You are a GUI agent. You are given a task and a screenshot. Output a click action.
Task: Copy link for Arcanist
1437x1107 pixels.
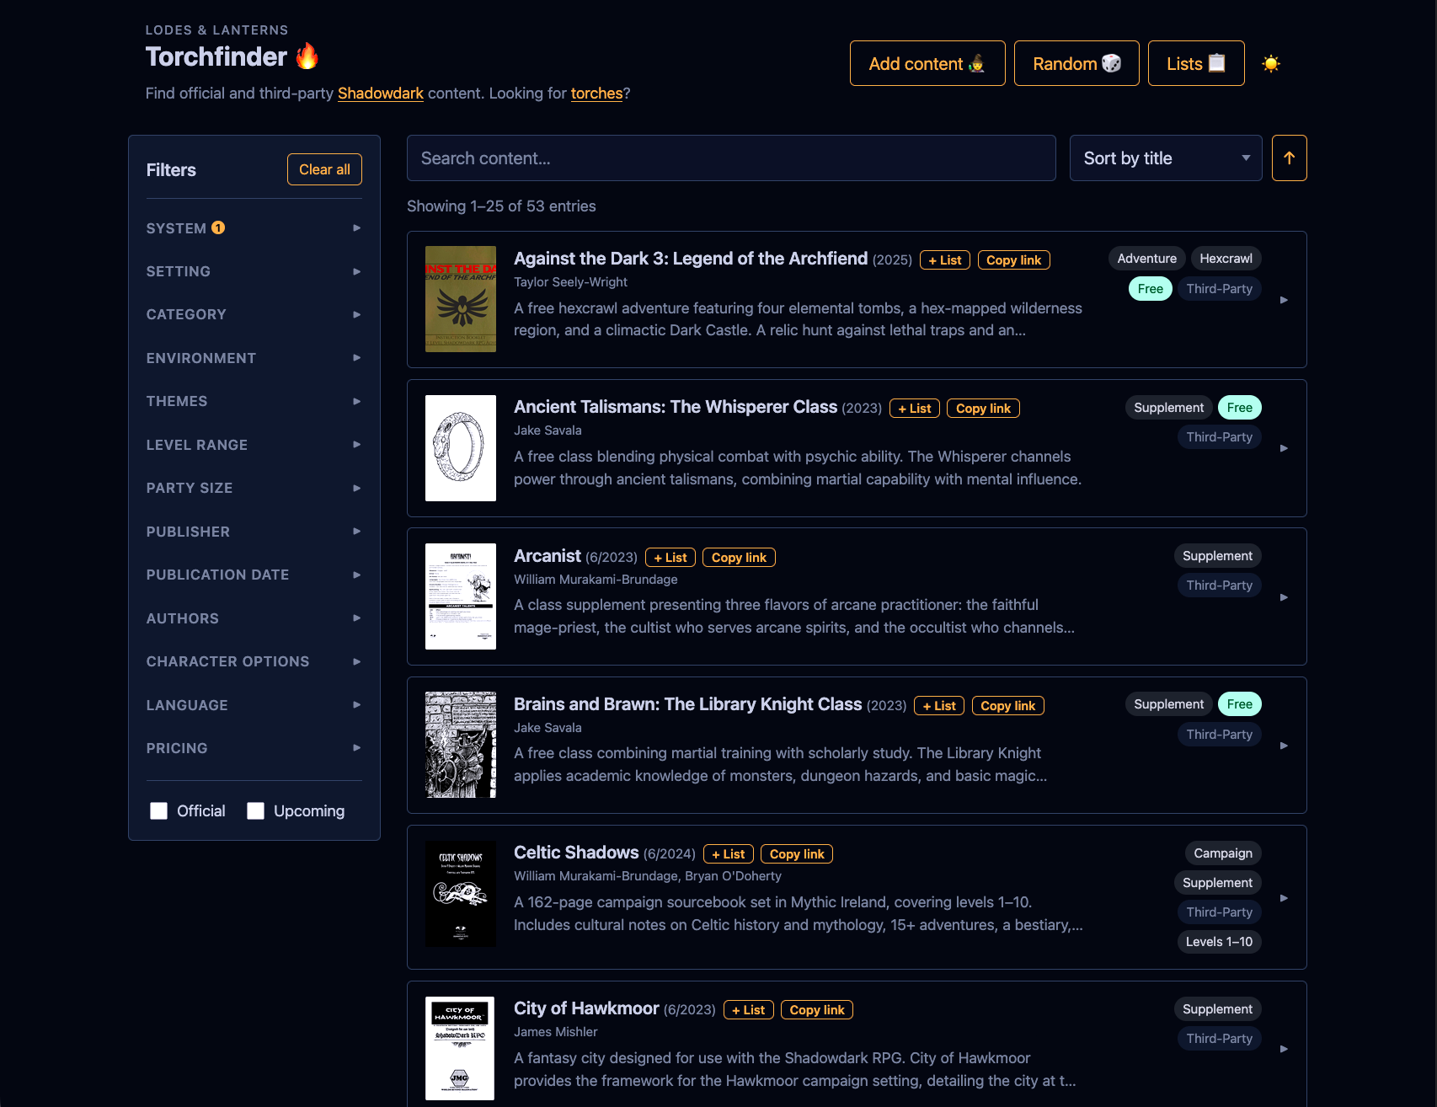point(739,558)
